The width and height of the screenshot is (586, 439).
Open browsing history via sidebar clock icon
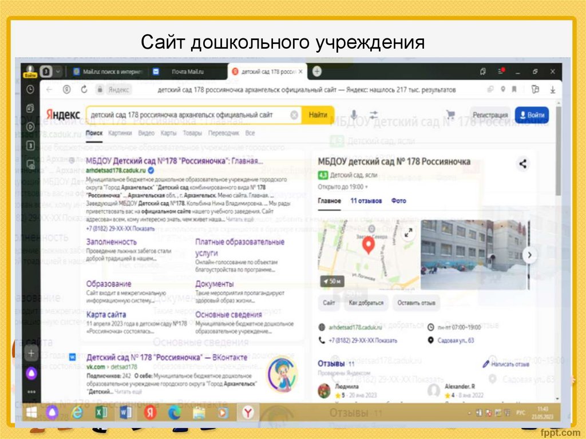(x=30, y=89)
